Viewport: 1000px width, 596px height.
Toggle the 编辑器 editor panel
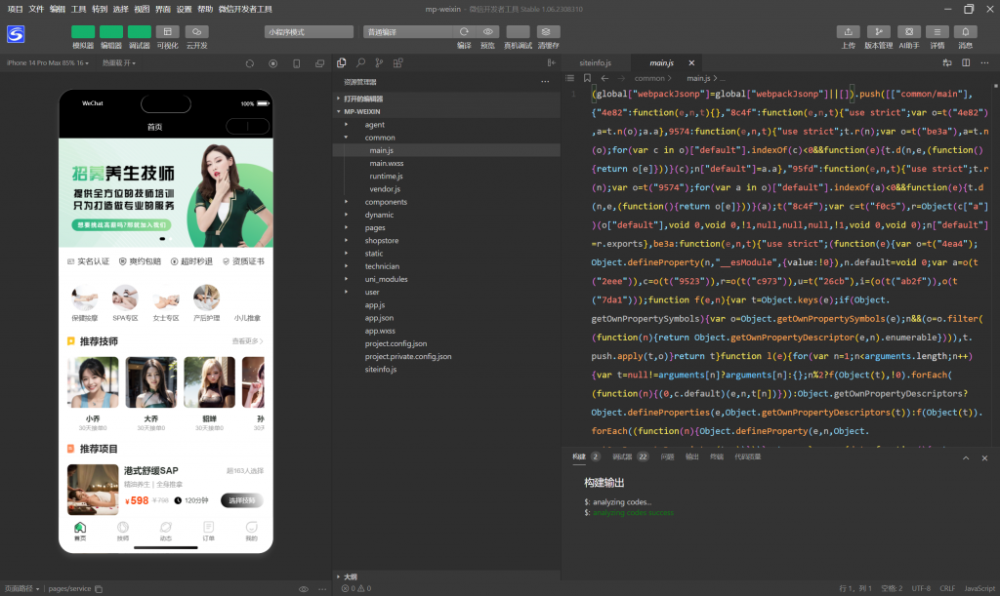pos(111,32)
